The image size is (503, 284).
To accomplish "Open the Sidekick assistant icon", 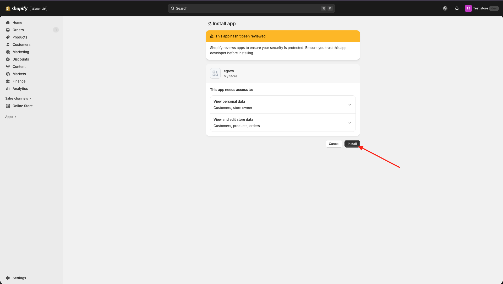I will 445,8.
